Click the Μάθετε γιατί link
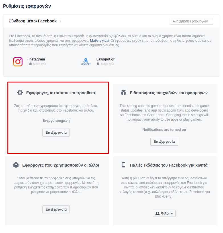 99,41
